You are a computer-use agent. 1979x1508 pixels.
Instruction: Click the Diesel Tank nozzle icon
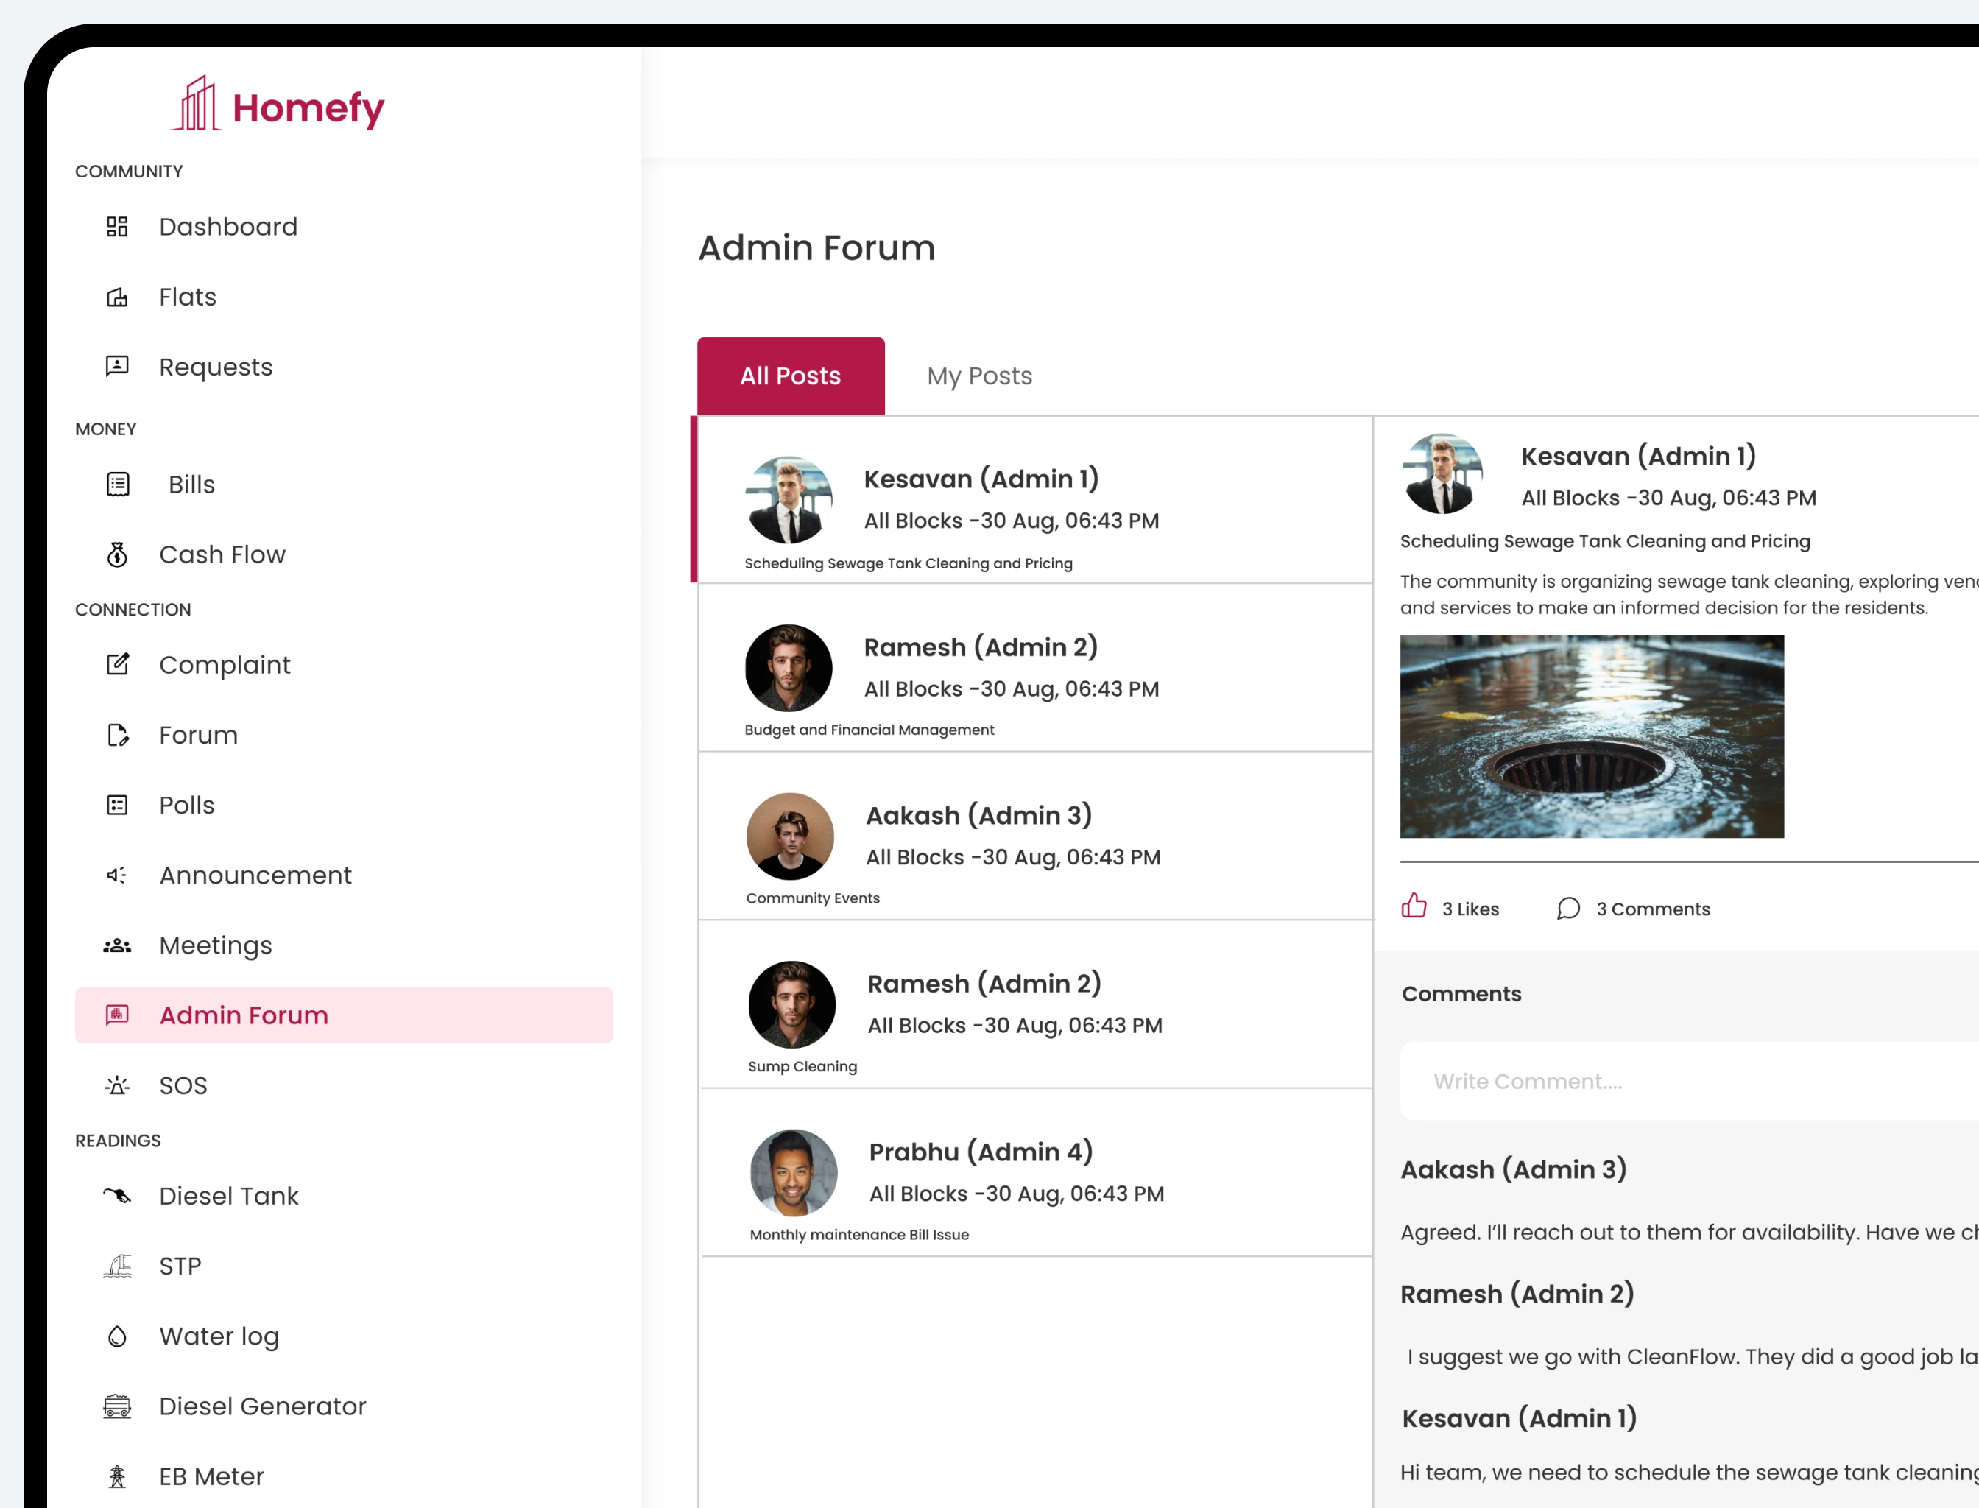(x=116, y=1196)
